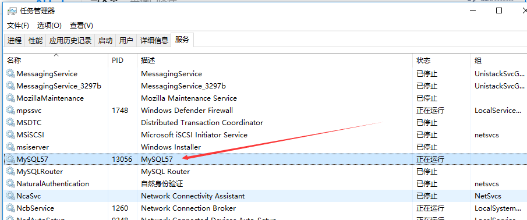527x220 pixels.
Task: Click Network Connectivity Assistant description
Action: tap(193, 196)
